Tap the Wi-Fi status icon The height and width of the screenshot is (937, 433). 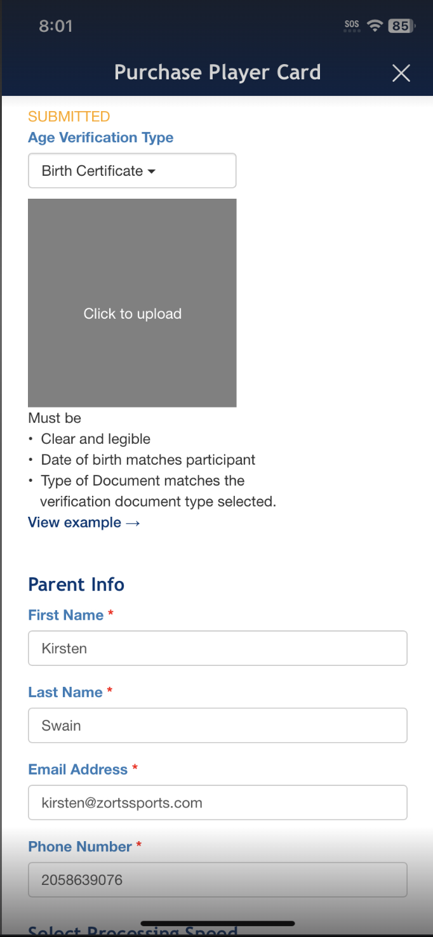click(375, 25)
